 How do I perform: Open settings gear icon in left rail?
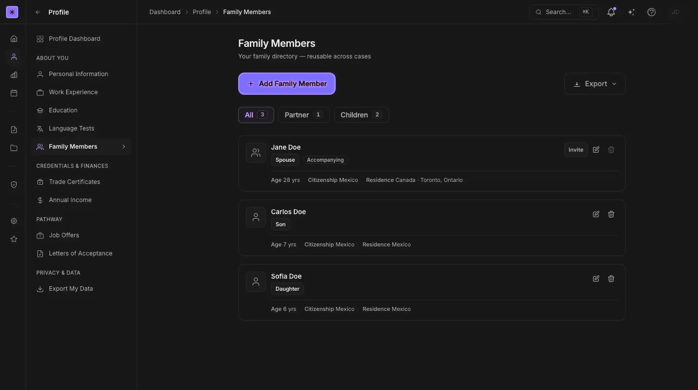[x=14, y=221]
